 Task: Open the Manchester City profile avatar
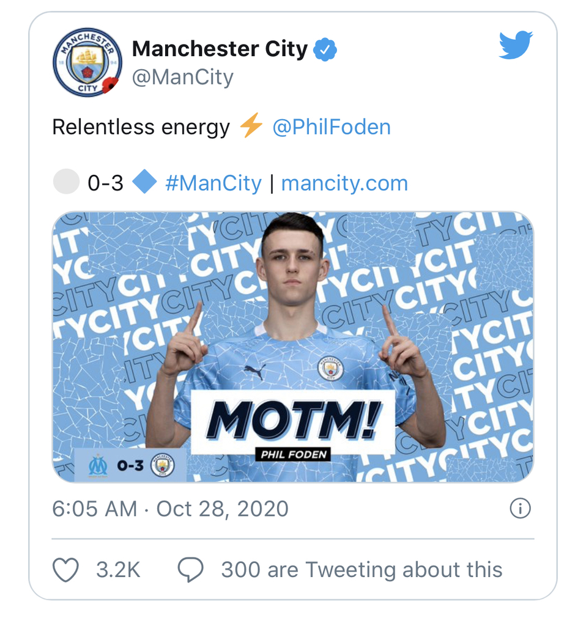pos(87,62)
